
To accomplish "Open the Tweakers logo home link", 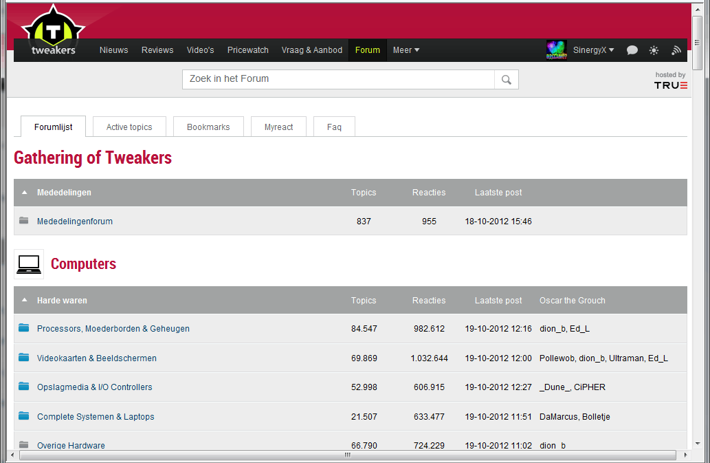I will point(54,31).
